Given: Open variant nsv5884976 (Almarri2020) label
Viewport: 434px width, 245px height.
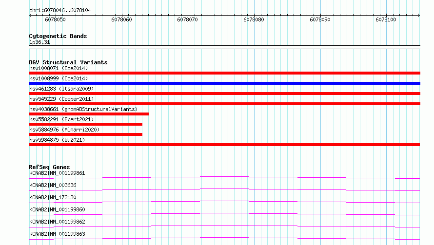Looking at the screenshot, I should (x=64, y=130).
